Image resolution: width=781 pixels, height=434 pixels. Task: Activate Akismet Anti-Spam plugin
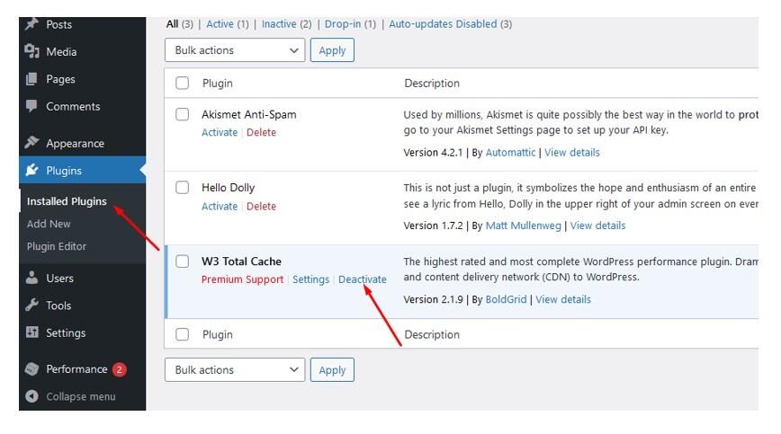[x=220, y=132]
